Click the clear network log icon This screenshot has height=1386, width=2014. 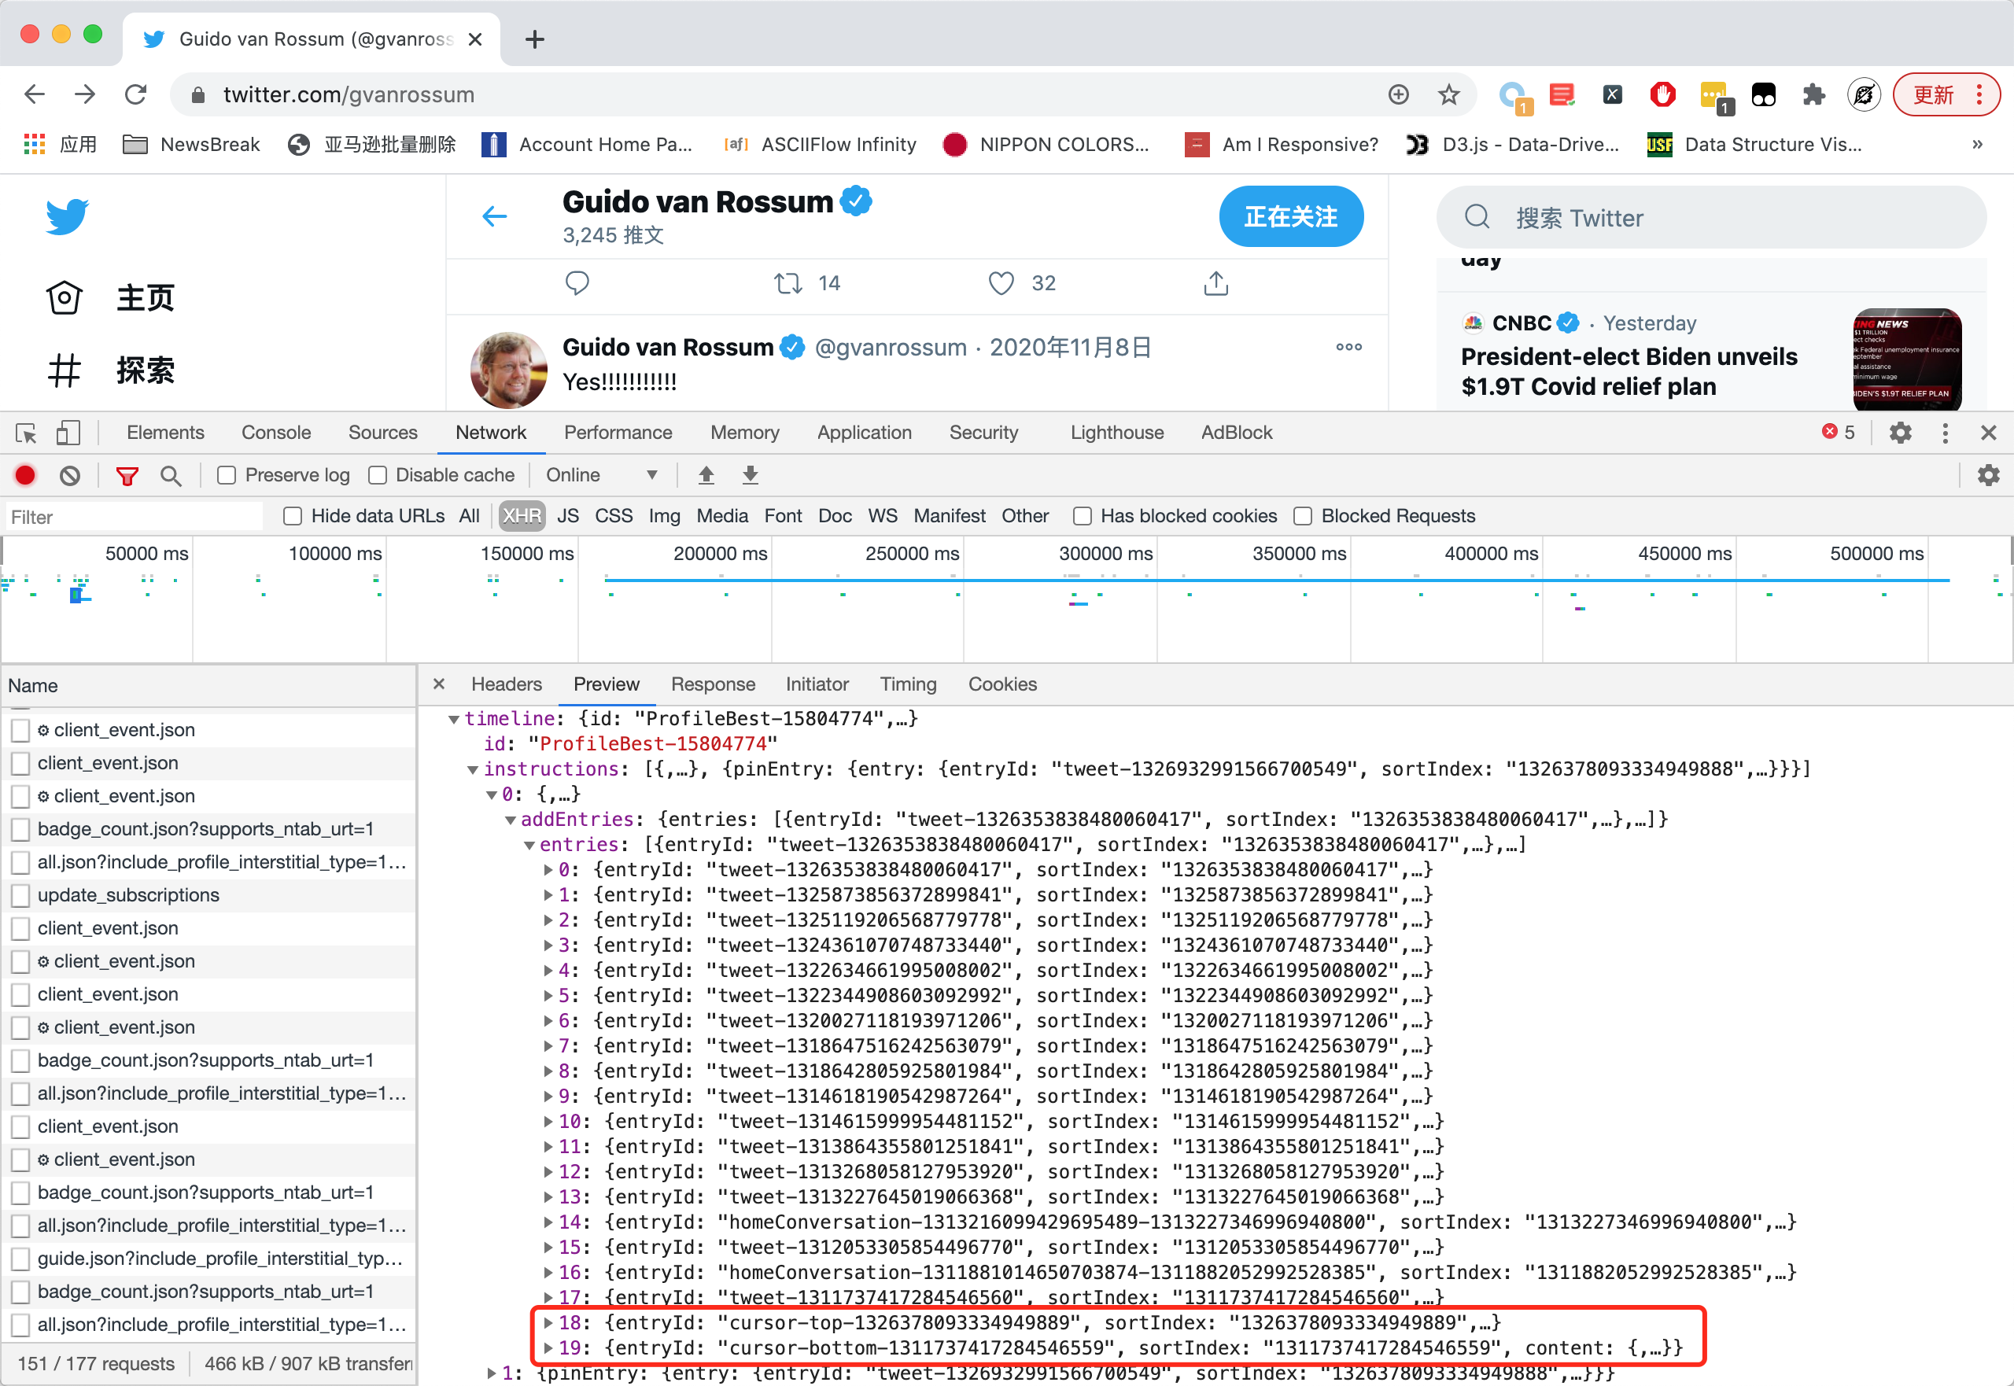[x=70, y=475]
